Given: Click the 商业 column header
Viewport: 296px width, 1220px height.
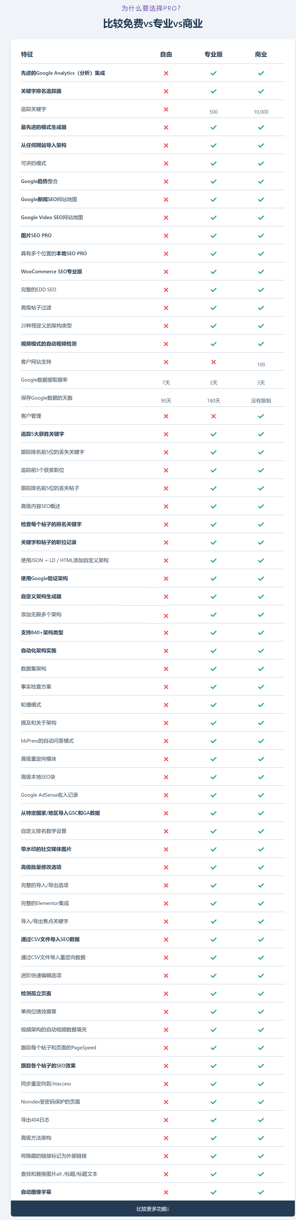Looking at the screenshot, I should pos(261,54).
